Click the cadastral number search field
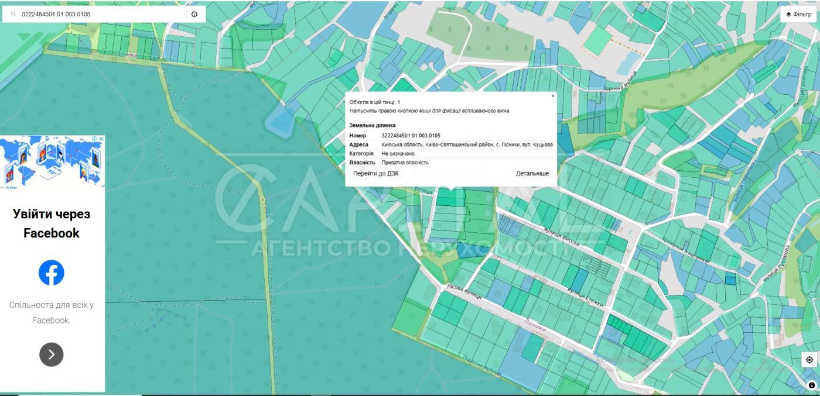The image size is (820, 396). tap(100, 14)
